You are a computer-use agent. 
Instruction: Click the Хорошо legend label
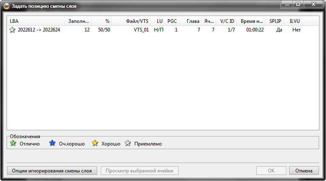coord(111,144)
